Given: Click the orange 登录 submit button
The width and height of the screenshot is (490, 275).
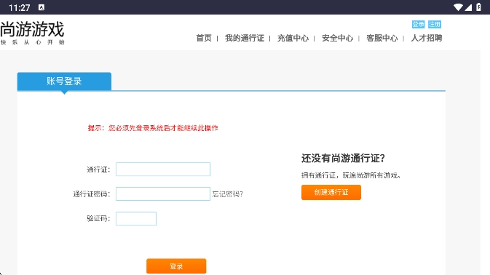Looking at the screenshot, I should (176, 266).
